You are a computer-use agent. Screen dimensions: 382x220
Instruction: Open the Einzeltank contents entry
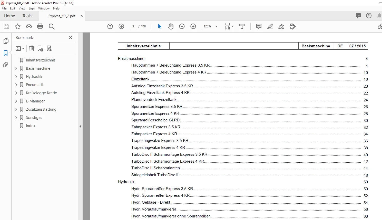click(x=140, y=79)
